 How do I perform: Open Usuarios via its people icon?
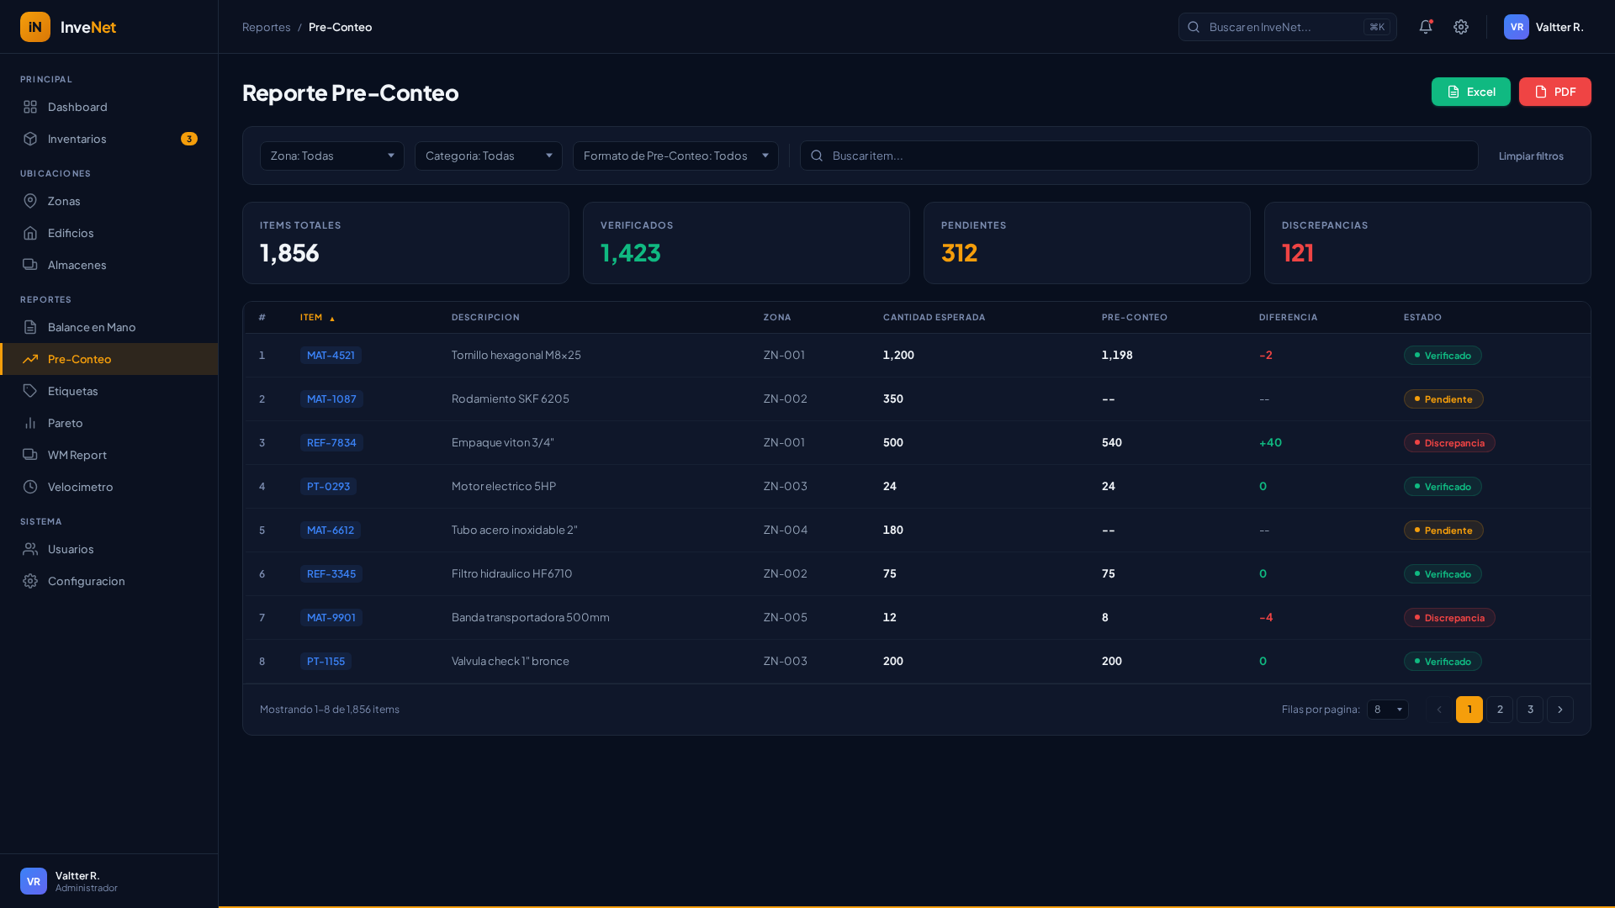coord(30,549)
